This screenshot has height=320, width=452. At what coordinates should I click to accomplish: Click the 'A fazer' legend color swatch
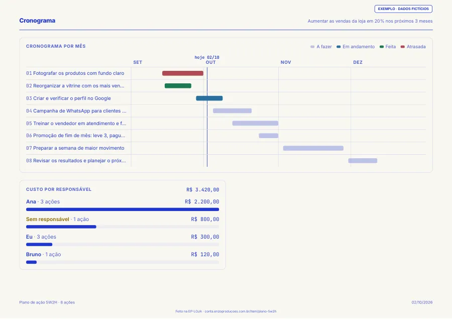coord(312,47)
